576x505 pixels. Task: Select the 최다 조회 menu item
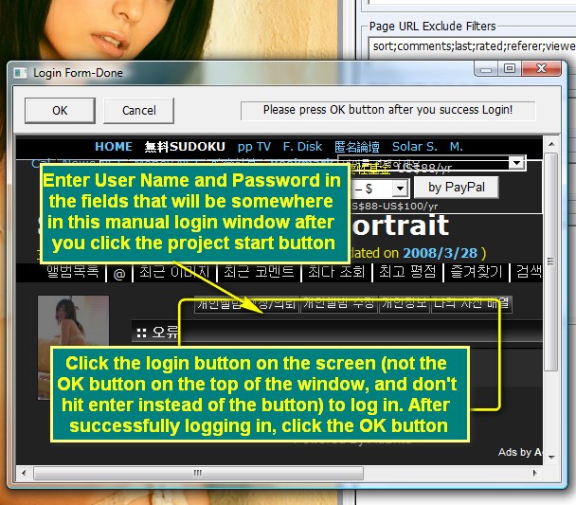(336, 272)
